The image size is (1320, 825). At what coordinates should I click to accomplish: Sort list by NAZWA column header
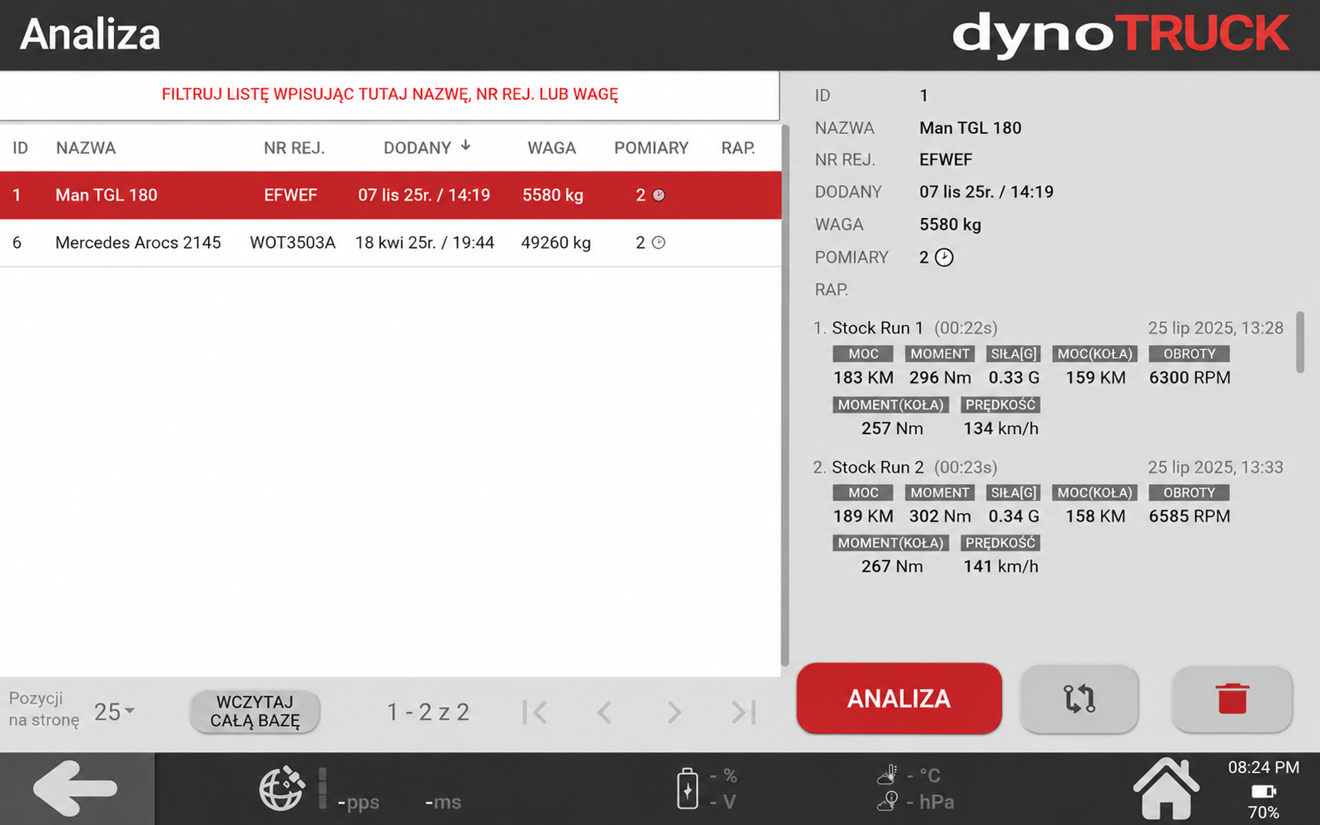pos(86,148)
